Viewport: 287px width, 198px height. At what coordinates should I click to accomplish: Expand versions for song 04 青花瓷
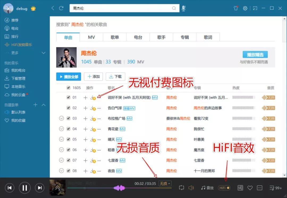click(x=61, y=129)
